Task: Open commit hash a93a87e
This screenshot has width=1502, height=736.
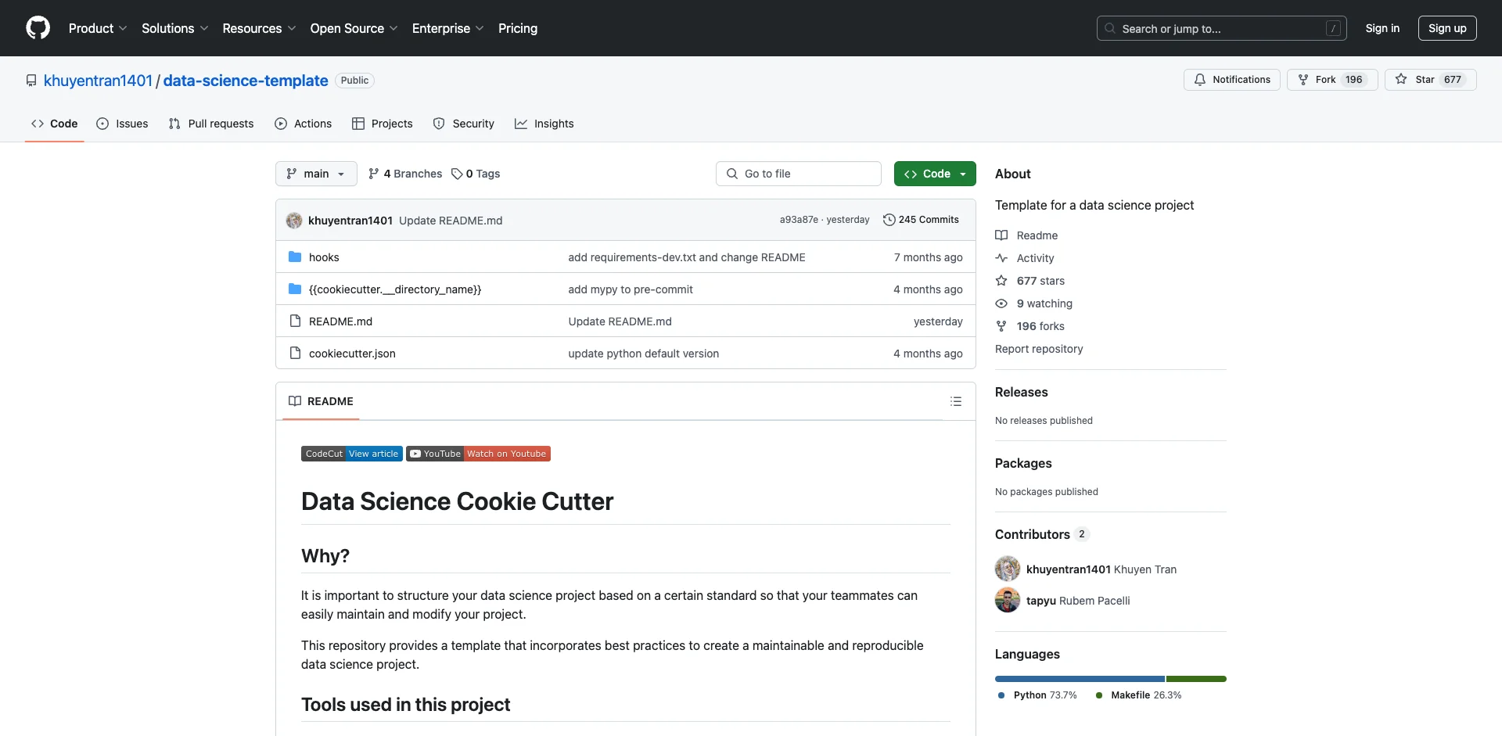Action: coord(799,220)
